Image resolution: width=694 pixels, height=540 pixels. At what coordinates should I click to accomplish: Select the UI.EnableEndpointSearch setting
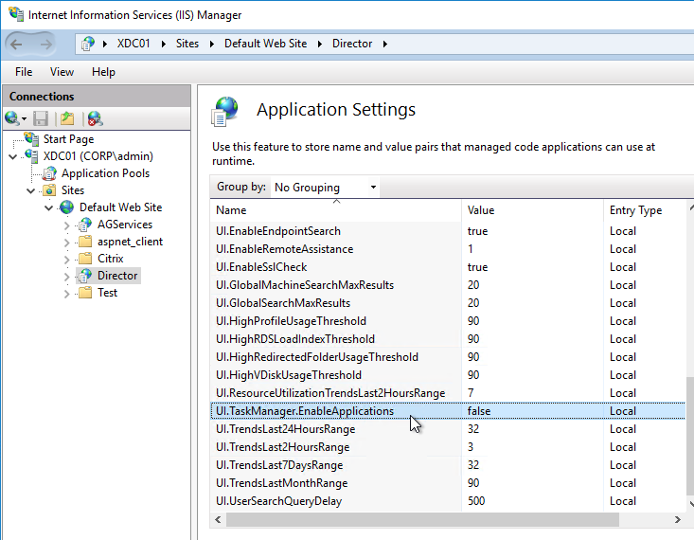pos(448,231)
